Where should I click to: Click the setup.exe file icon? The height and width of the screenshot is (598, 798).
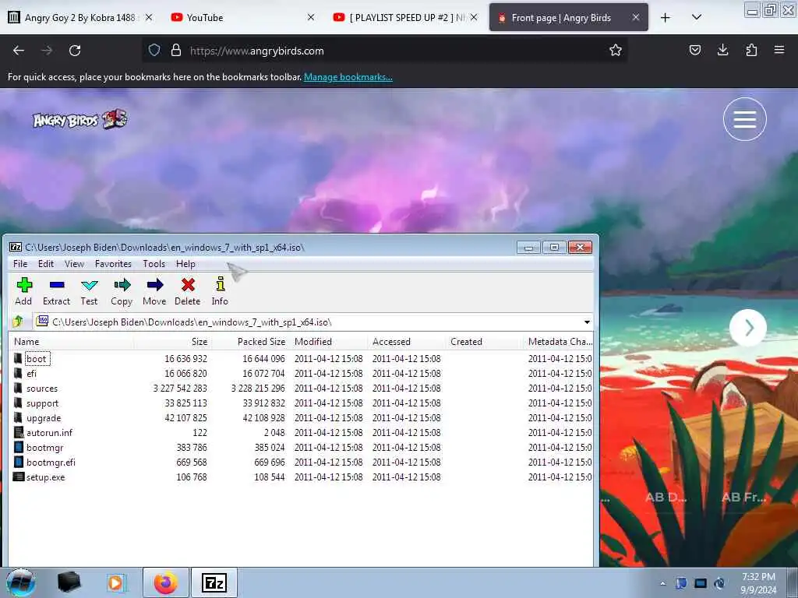coord(19,477)
